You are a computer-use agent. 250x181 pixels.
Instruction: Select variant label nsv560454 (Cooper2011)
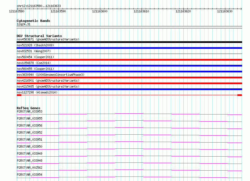tap(35, 57)
